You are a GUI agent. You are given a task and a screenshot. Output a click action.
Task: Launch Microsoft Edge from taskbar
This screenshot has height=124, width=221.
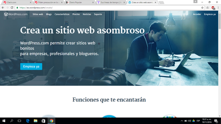coord(28,121)
